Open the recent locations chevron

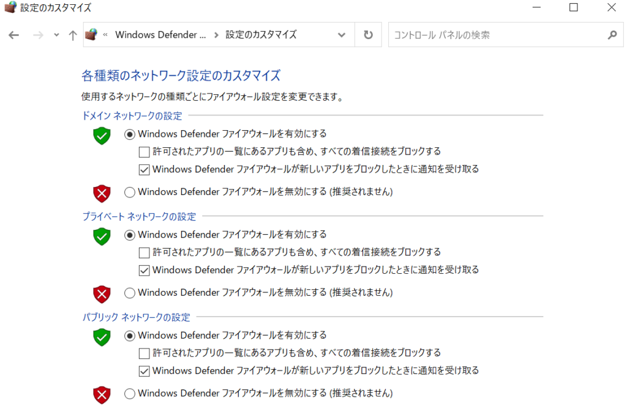pyautogui.click(x=56, y=35)
